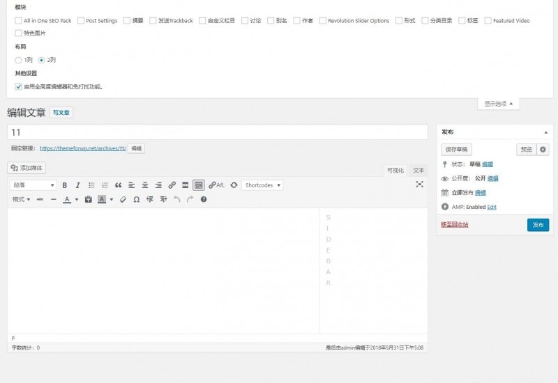Switch to the 文本 text editor tab

418,170
